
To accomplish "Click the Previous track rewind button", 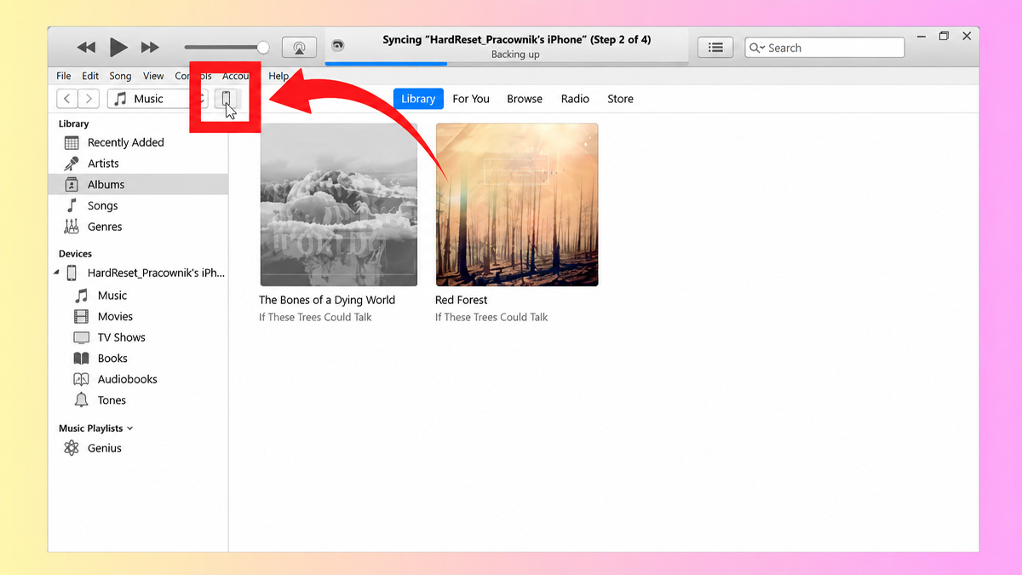I will pos(86,48).
